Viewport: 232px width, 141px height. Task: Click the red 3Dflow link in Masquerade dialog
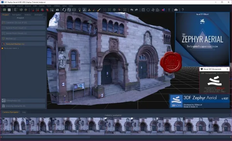tap(220, 88)
